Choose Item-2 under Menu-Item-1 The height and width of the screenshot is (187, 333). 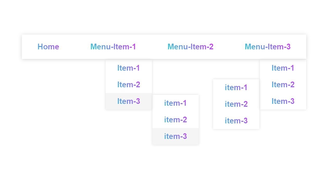point(129,85)
